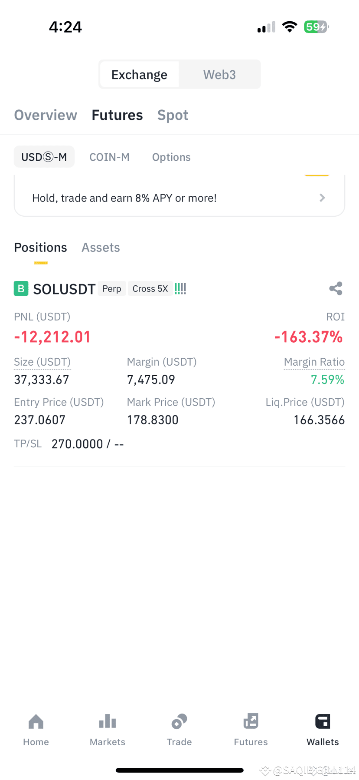Open the Home tab icon
Screen dimensions: 359x780
click(36, 722)
